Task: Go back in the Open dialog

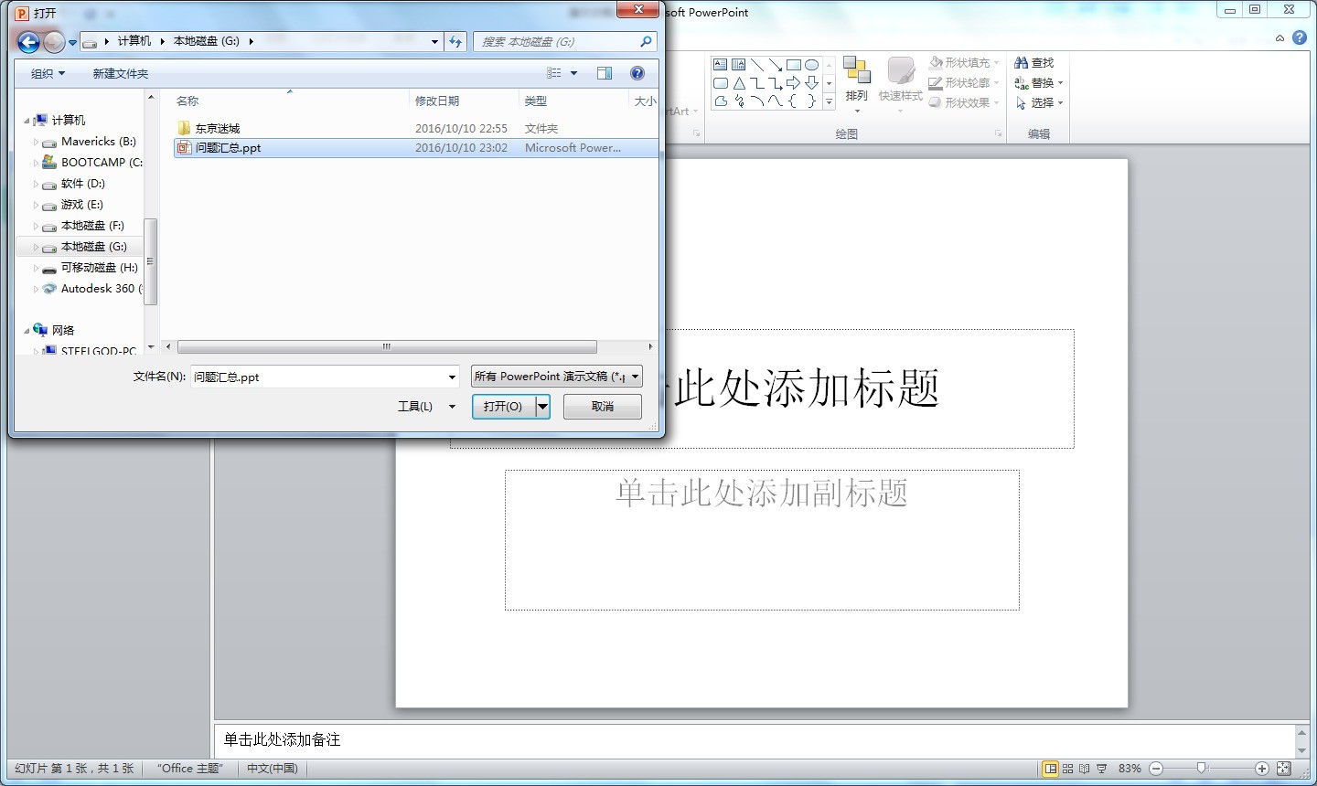Action: 28,42
